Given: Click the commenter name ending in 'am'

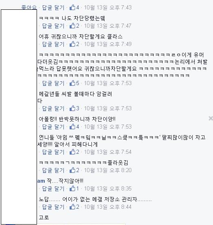Looking at the screenshot, I should tap(41, 181).
